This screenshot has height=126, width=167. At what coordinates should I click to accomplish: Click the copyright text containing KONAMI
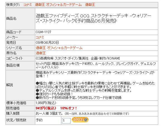(x=78, y=58)
